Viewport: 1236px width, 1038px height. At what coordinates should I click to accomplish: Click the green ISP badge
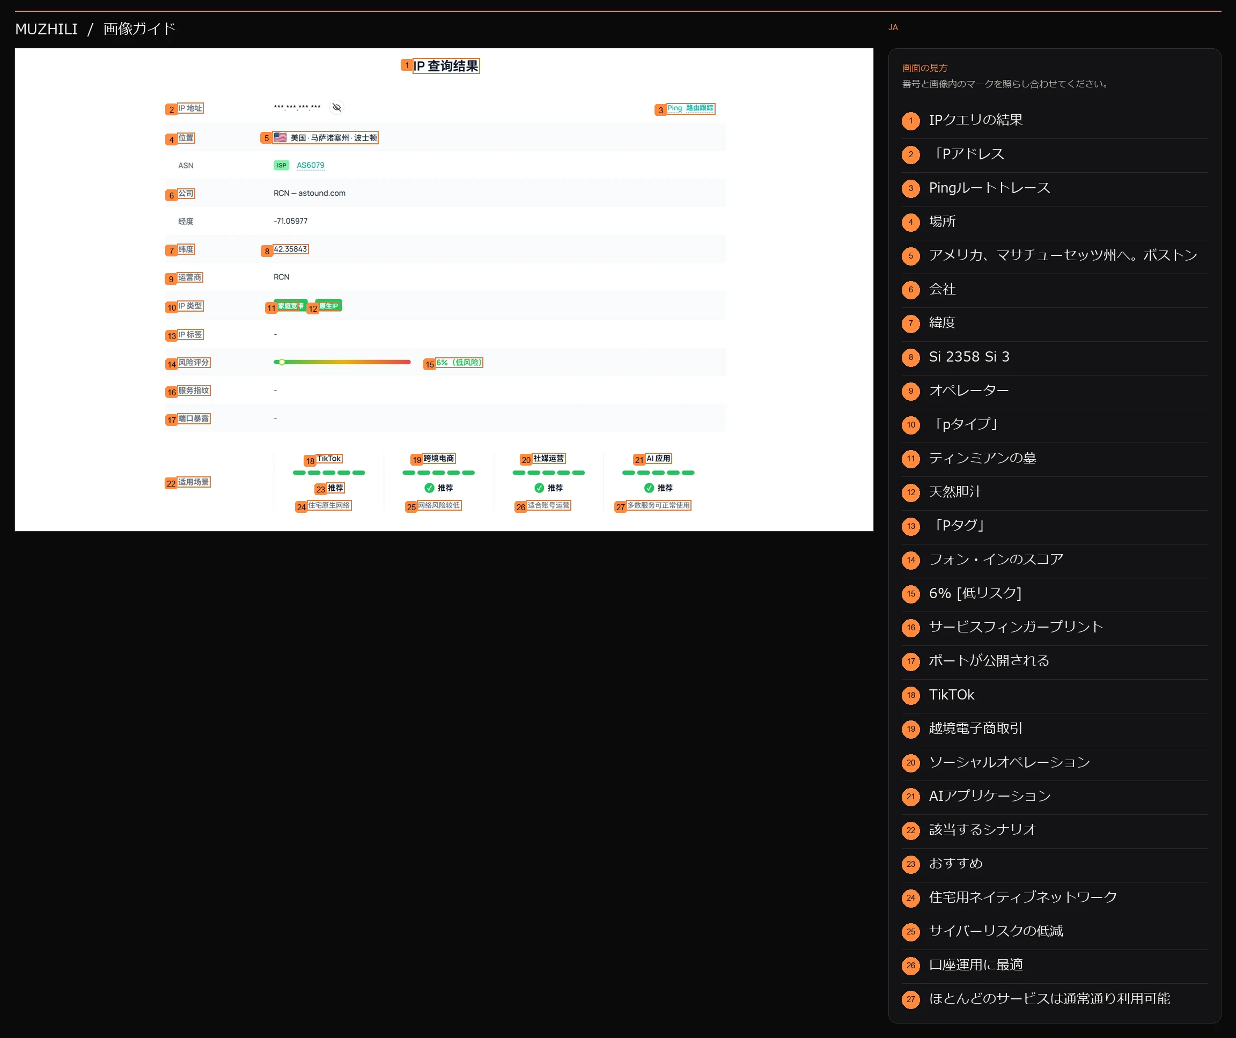tap(281, 165)
